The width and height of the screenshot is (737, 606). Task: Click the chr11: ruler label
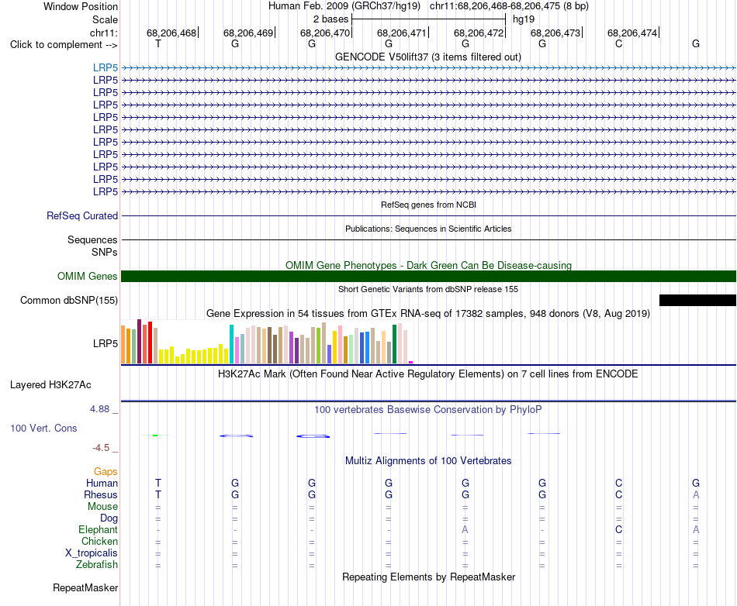pyautogui.click(x=103, y=33)
